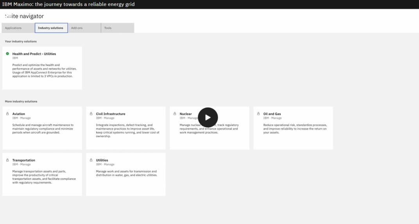Go to the Tools tab
Image resolution: width=419 pixels, height=224 pixels.
[118, 28]
